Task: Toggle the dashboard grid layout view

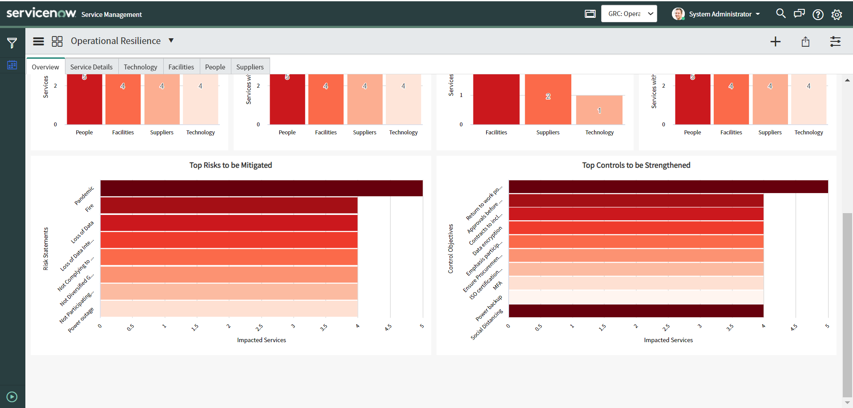Action: click(57, 41)
